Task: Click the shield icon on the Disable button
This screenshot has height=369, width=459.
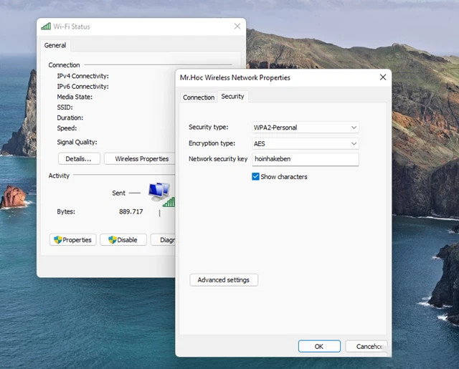Action: click(113, 240)
